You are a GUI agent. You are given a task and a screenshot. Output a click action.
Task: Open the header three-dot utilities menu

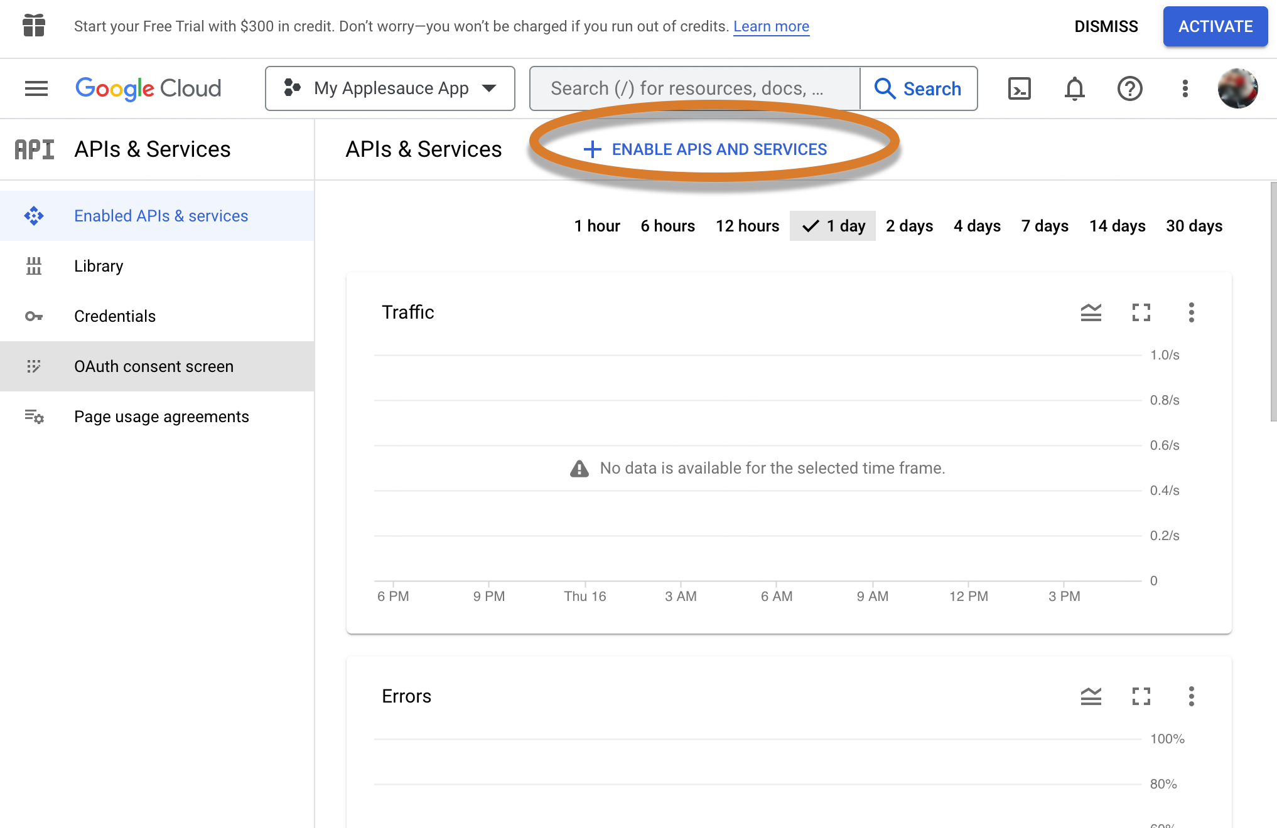[1185, 88]
